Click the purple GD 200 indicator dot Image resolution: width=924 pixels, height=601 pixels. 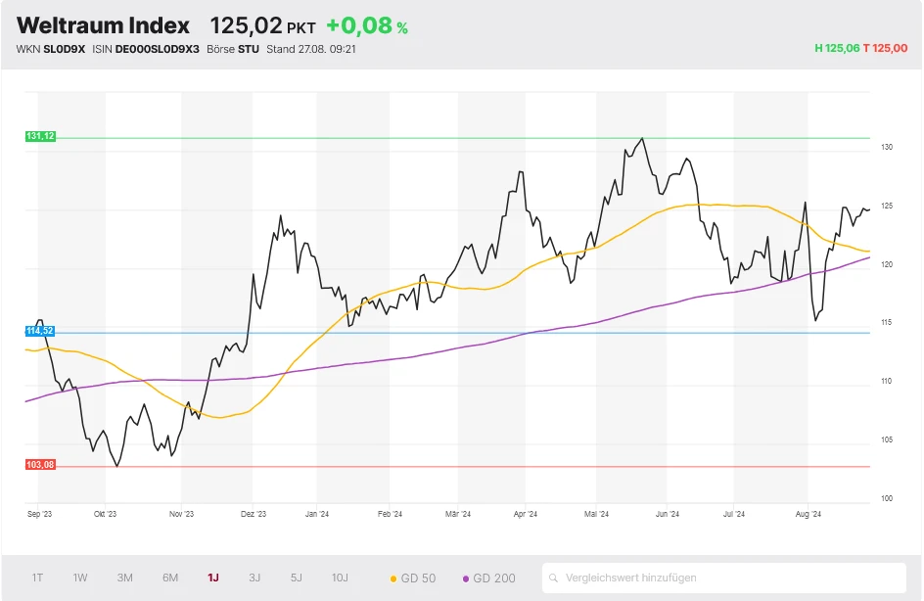pos(467,578)
